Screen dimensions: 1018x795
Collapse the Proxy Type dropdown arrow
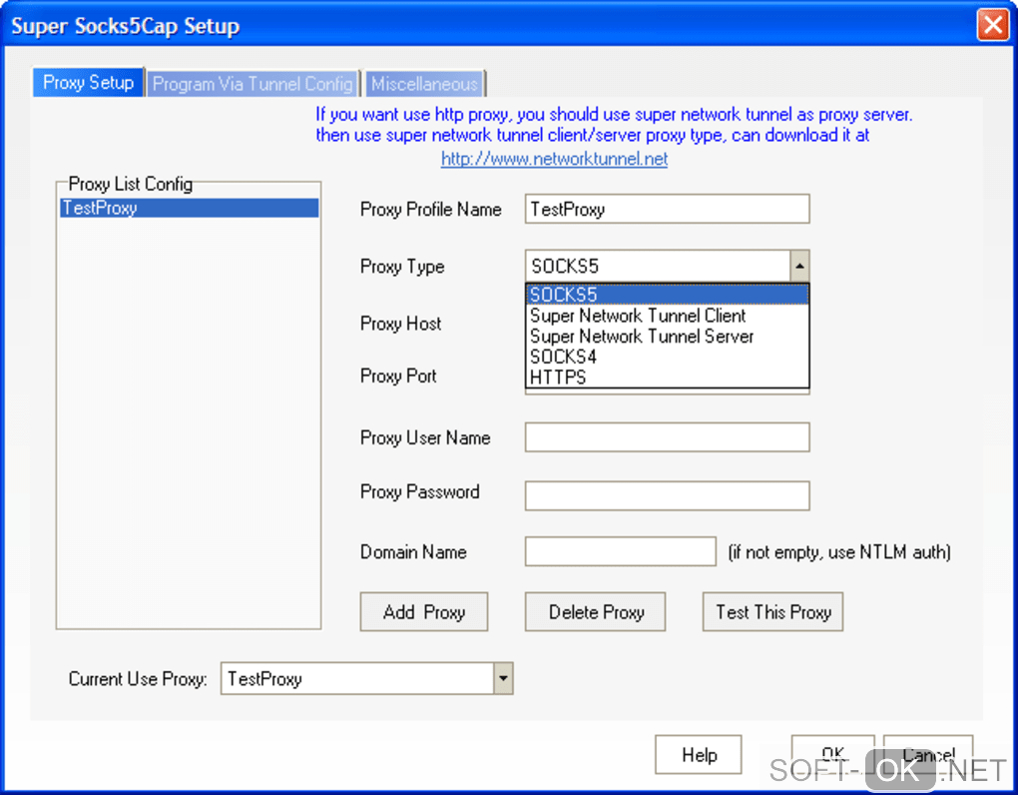[x=799, y=266]
